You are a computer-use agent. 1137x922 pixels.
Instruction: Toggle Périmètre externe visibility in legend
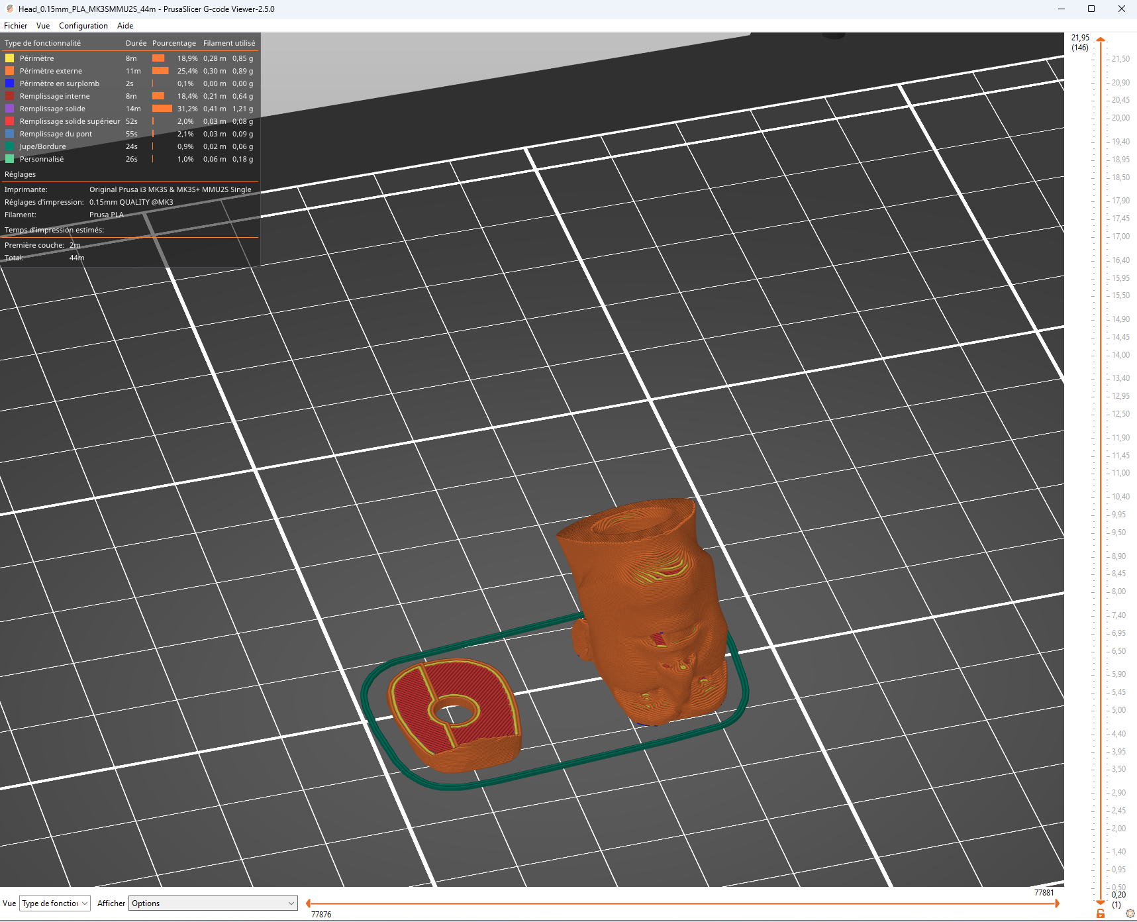point(51,71)
